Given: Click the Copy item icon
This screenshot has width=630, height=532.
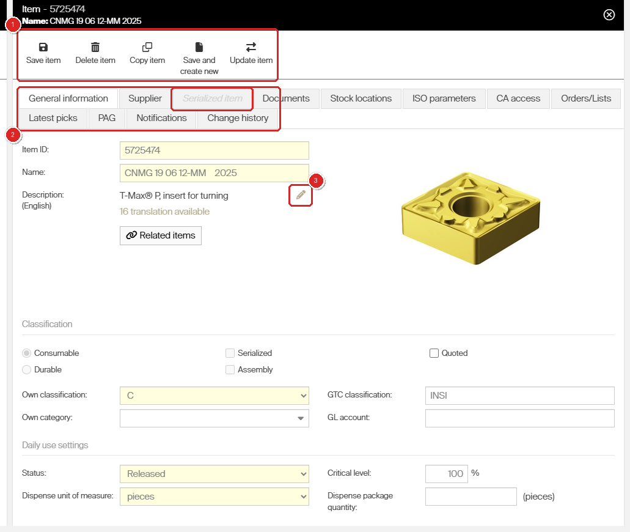Looking at the screenshot, I should [147, 47].
